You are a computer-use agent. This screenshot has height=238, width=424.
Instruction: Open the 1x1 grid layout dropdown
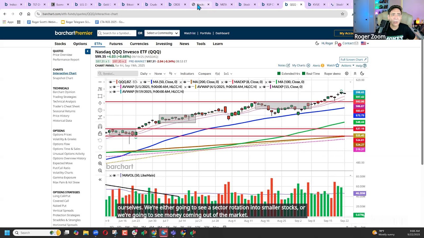pyautogui.click(x=228, y=74)
